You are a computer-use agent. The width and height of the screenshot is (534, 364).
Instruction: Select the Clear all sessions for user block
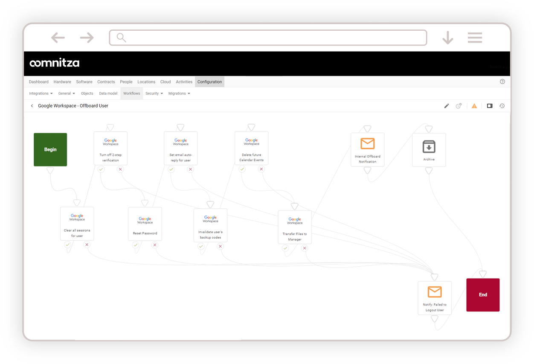coord(77,224)
